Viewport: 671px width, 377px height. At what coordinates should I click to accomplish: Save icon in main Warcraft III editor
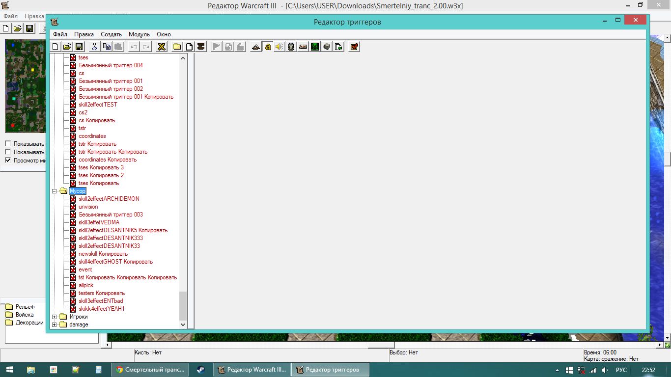click(x=29, y=28)
